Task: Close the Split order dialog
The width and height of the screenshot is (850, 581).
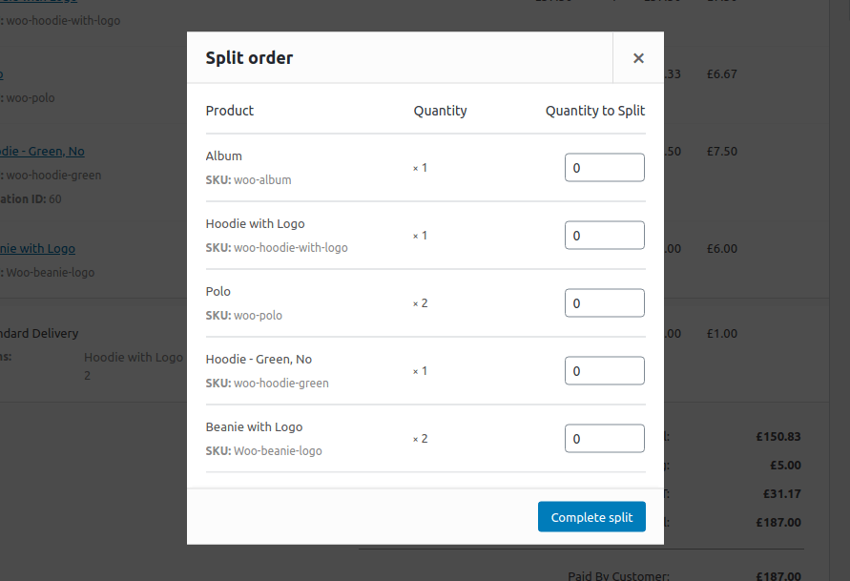Action: point(637,57)
